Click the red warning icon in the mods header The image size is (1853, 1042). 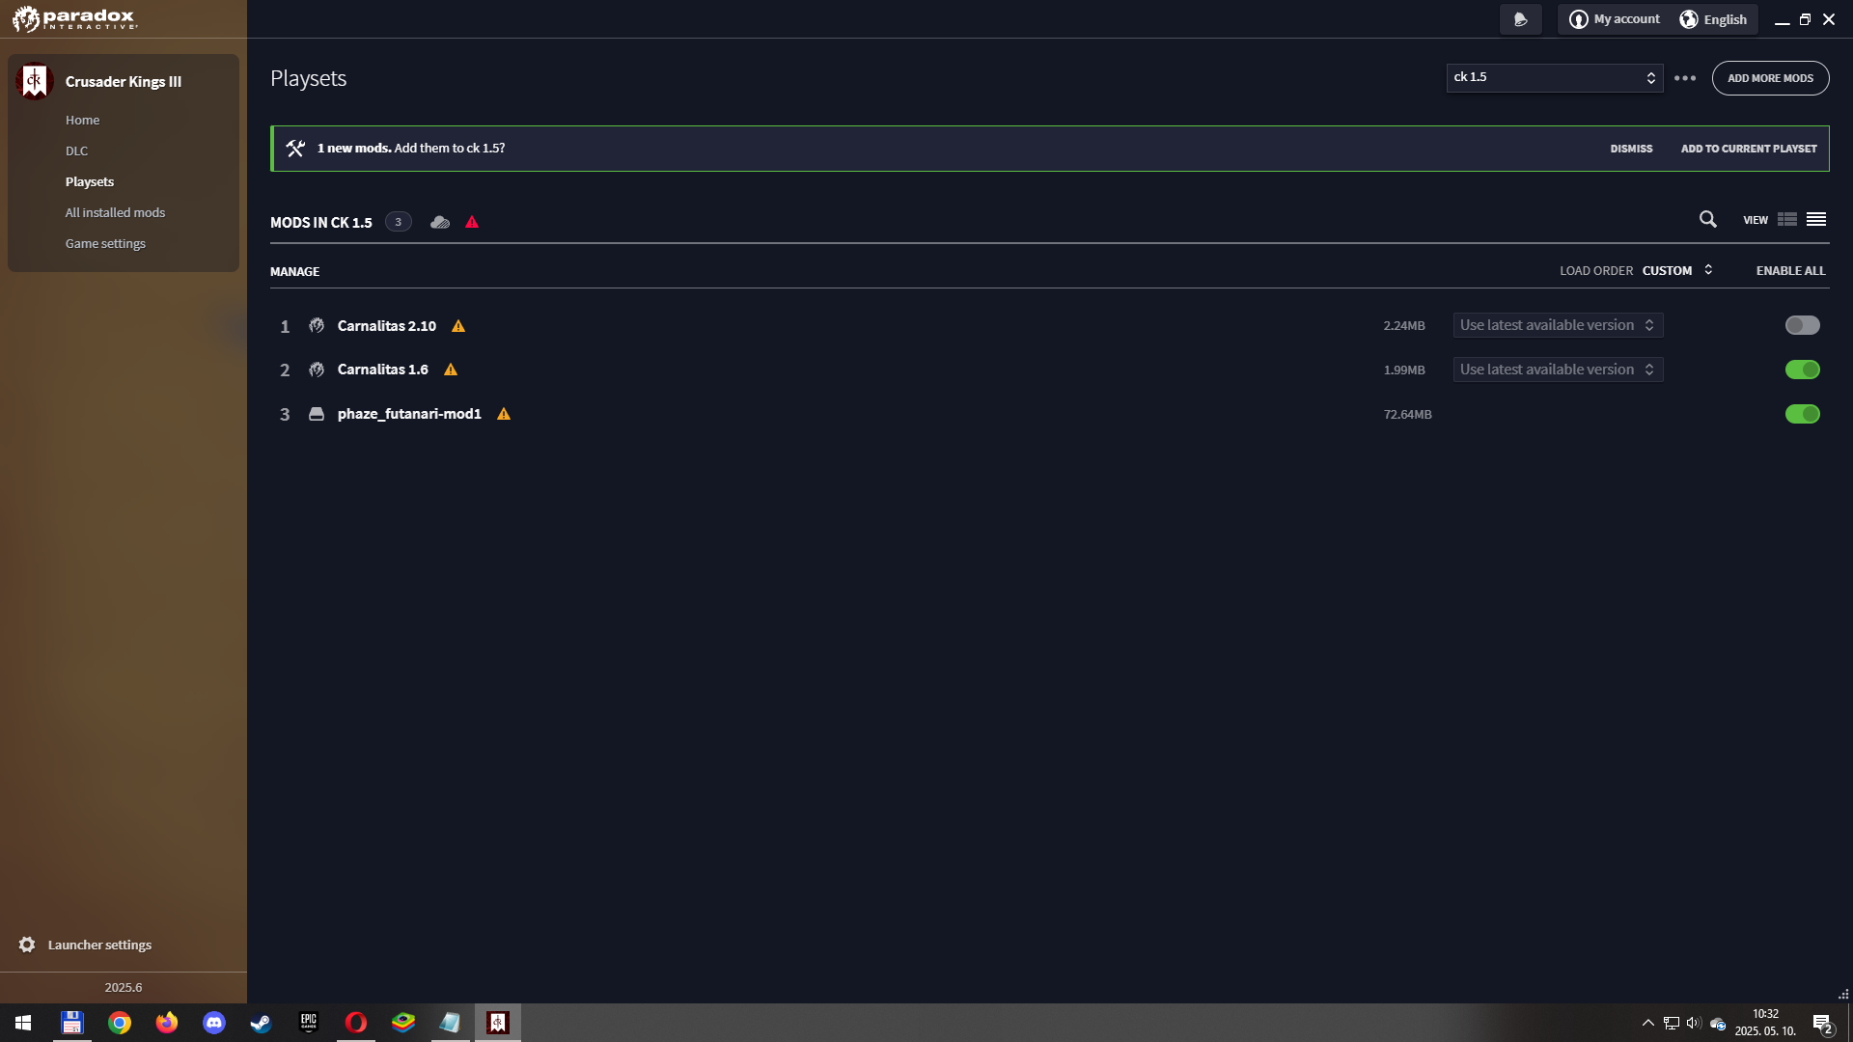pyautogui.click(x=472, y=222)
